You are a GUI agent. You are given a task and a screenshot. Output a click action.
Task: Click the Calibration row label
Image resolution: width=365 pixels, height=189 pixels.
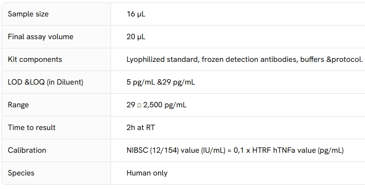click(x=27, y=150)
